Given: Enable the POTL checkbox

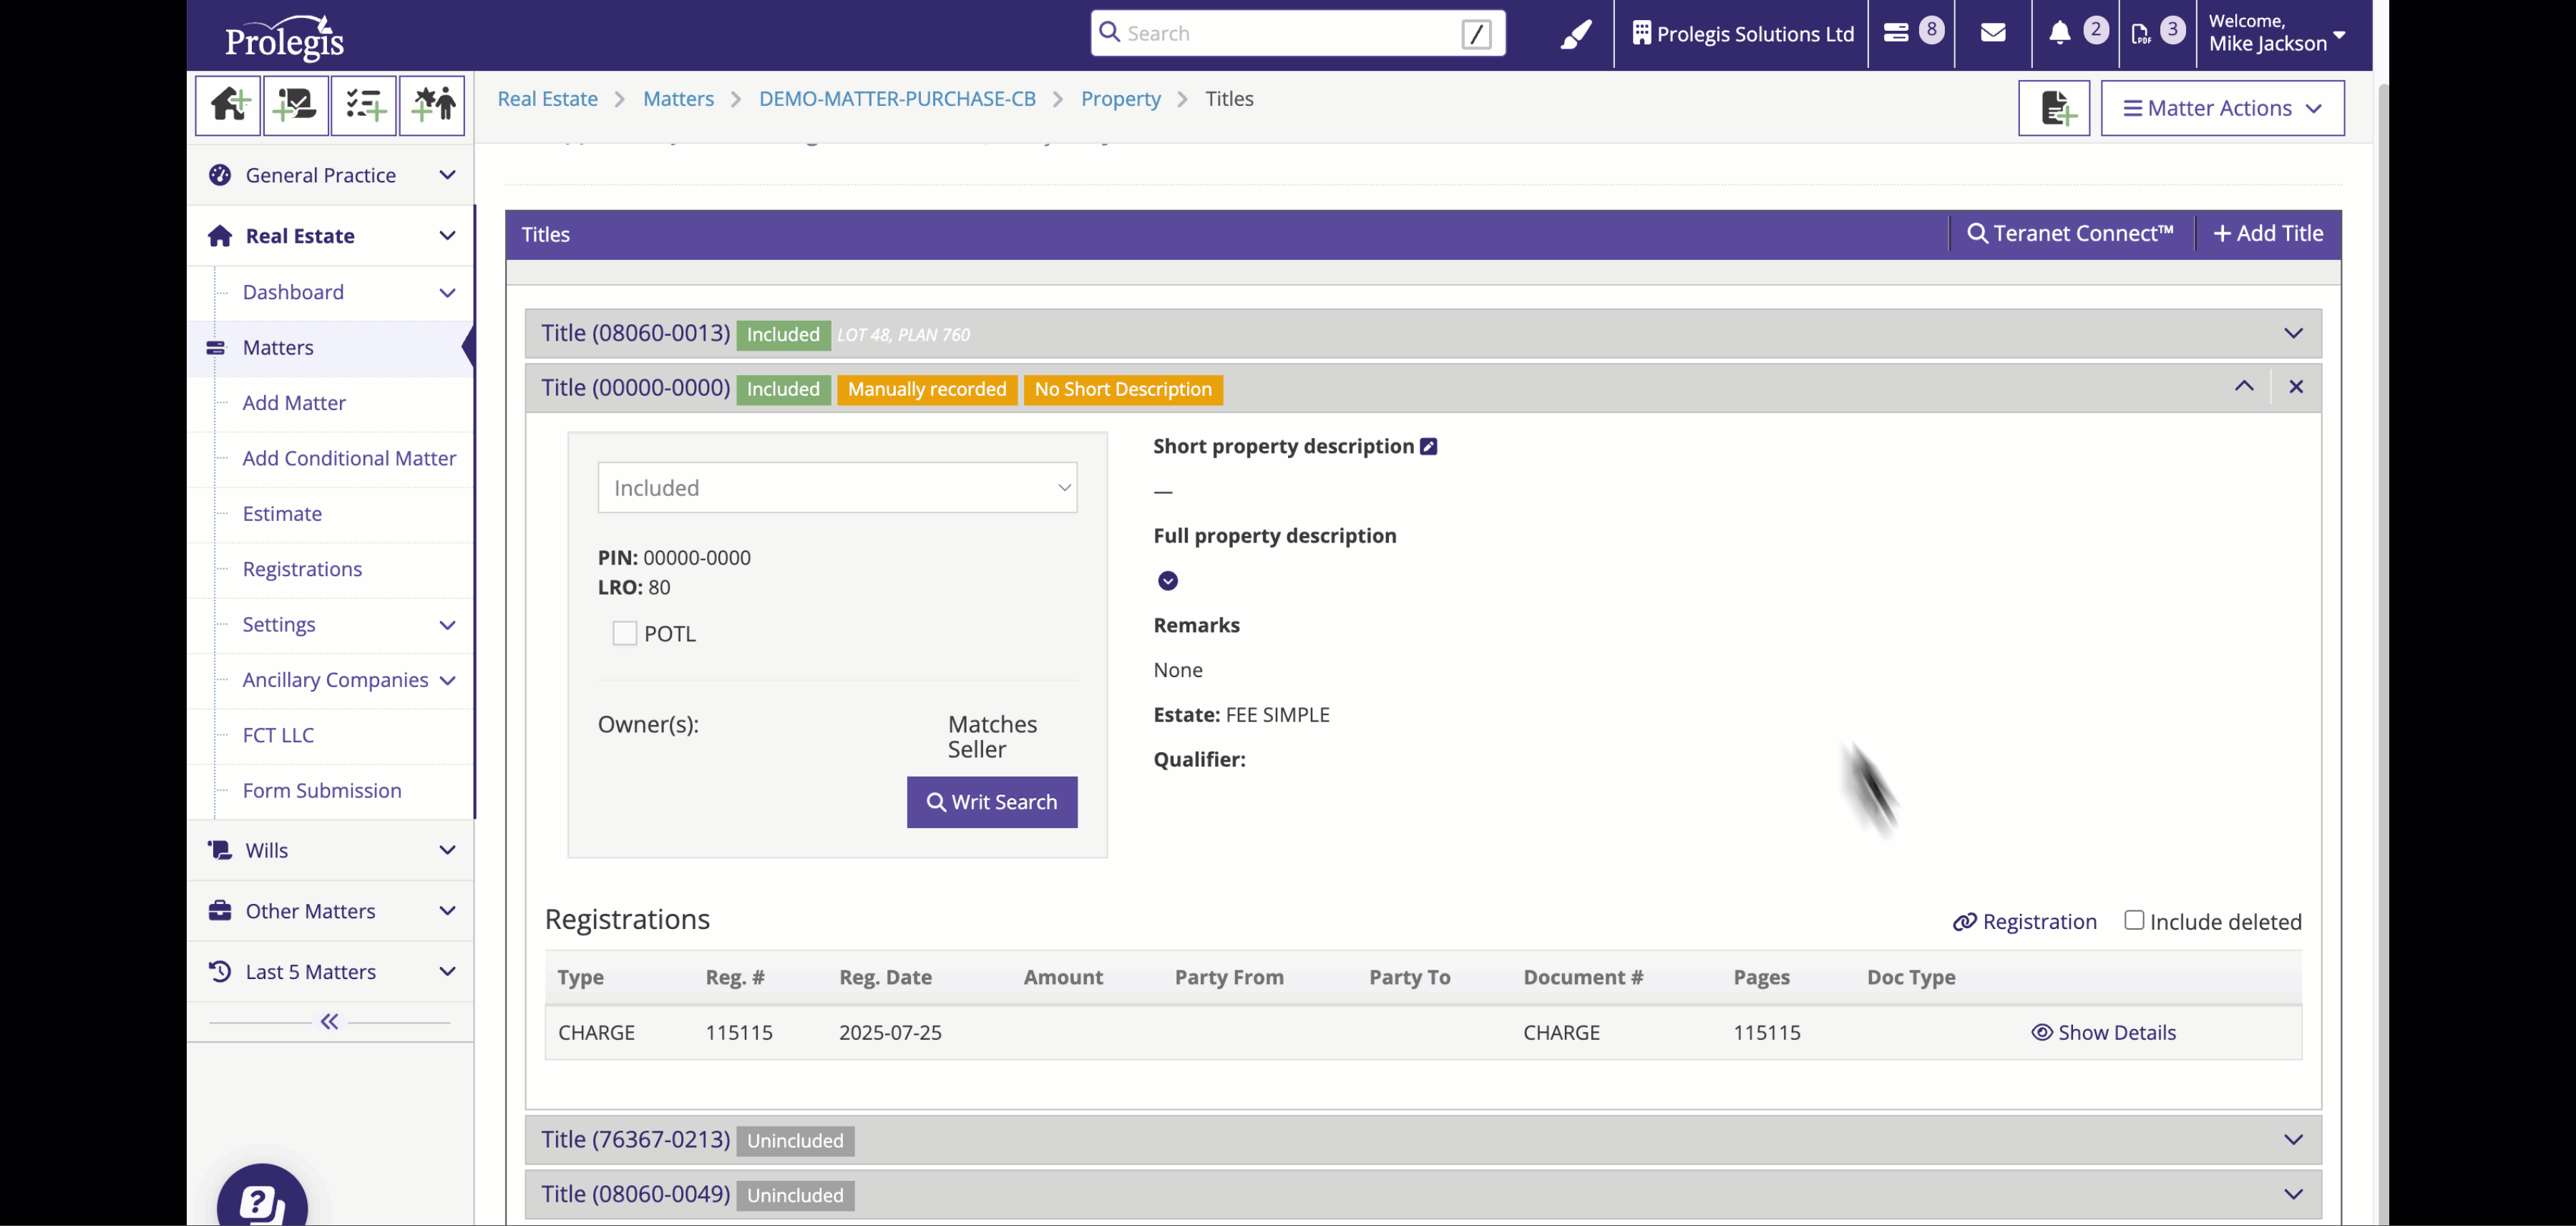Looking at the screenshot, I should (x=625, y=633).
